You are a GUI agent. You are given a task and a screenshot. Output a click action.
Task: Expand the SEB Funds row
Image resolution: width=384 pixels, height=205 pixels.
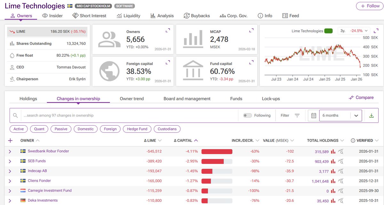(10, 161)
